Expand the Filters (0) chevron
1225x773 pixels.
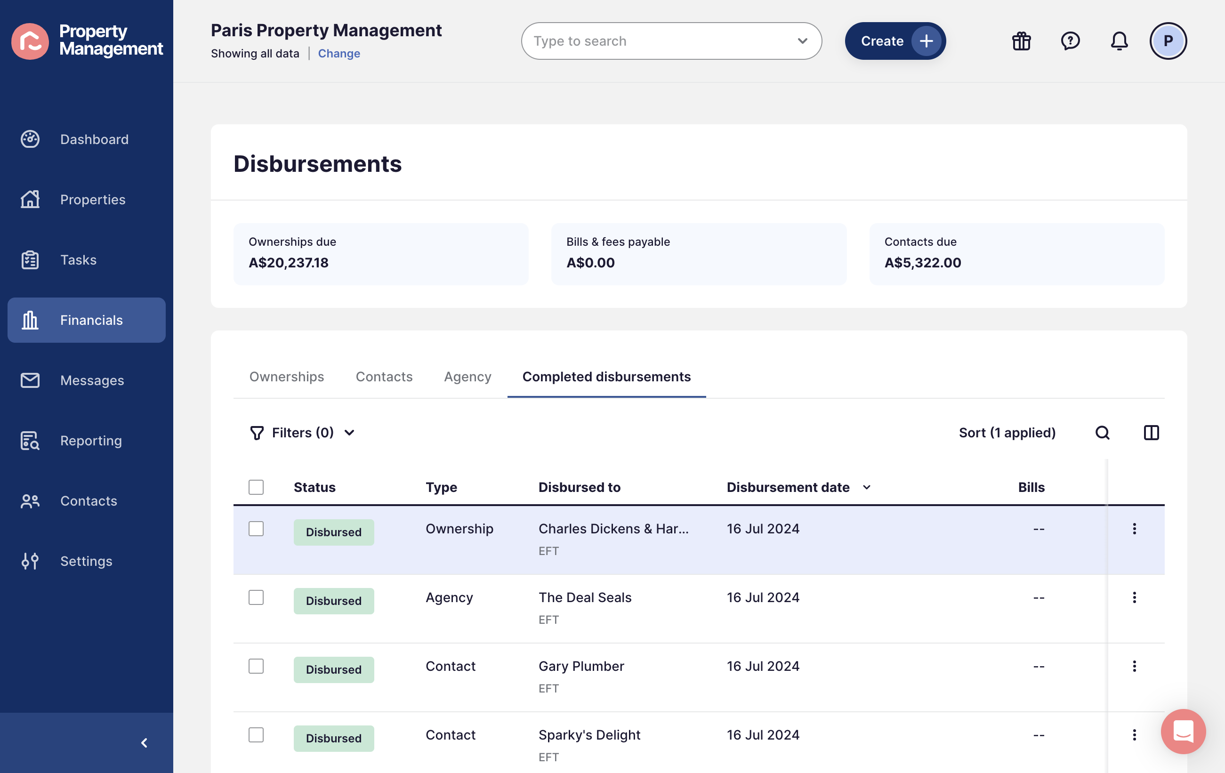click(349, 433)
